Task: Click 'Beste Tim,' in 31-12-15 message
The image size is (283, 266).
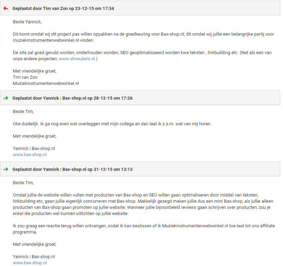Action: click(x=23, y=182)
